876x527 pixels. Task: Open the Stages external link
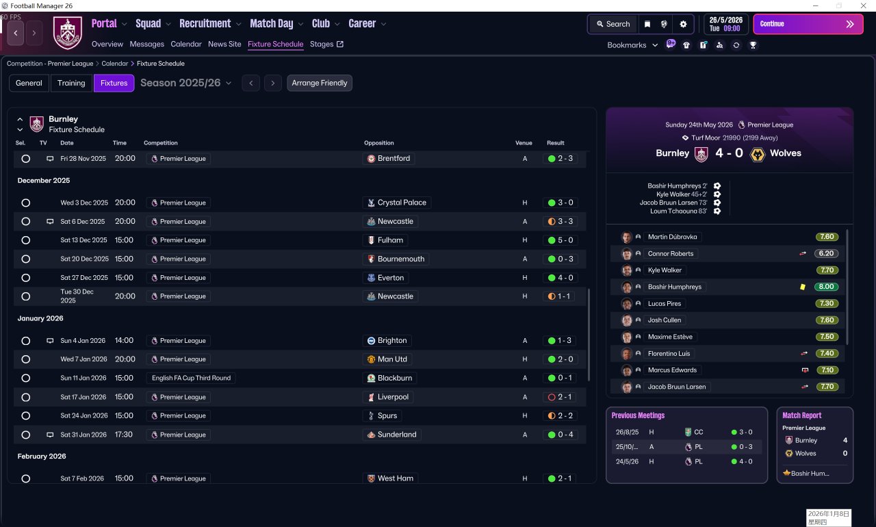(326, 44)
